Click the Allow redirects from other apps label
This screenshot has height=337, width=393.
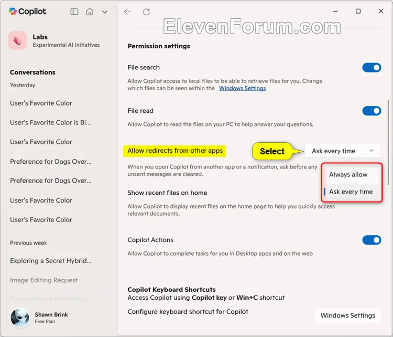click(175, 151)
